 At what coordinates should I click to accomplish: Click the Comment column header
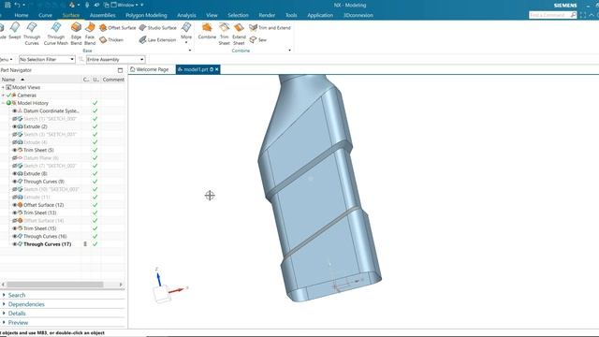pyautogui.click(x=113, y=80)
